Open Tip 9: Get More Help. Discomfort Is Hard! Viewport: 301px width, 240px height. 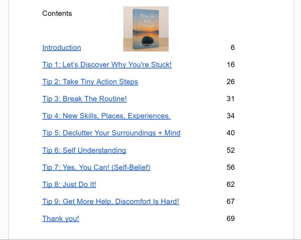tap(111, 201)
